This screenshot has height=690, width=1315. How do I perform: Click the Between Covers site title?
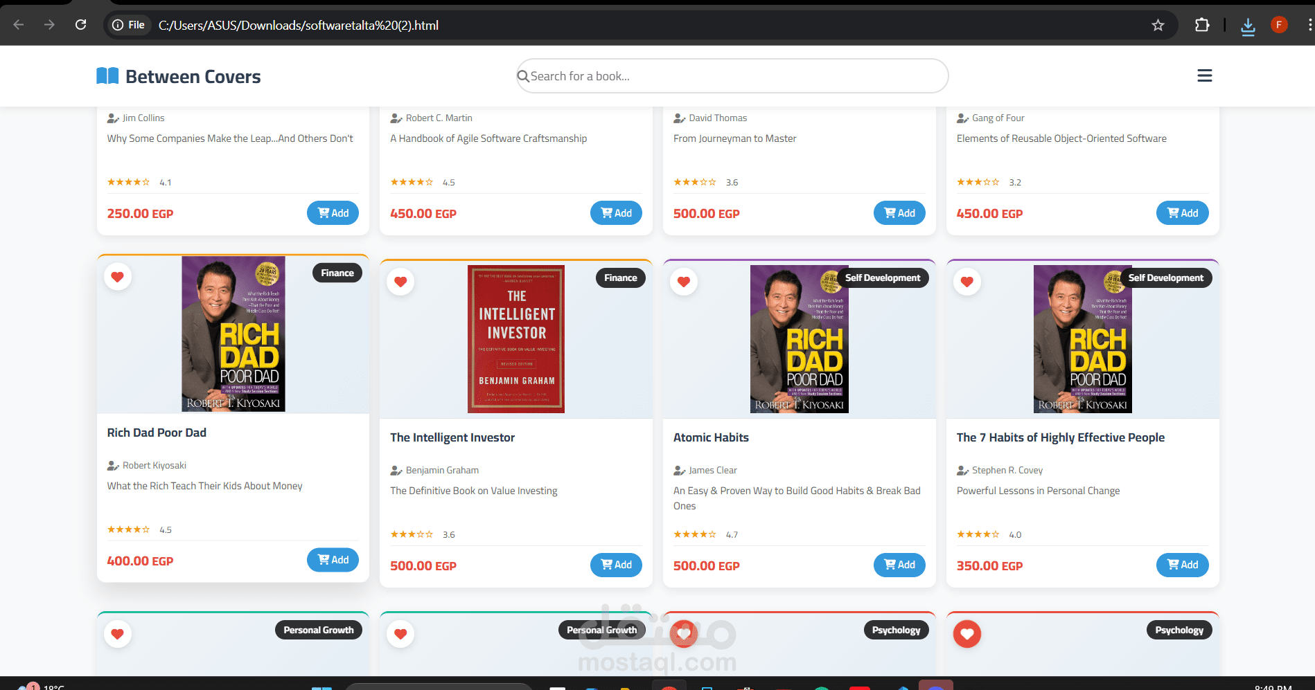[x=193, y=77]
